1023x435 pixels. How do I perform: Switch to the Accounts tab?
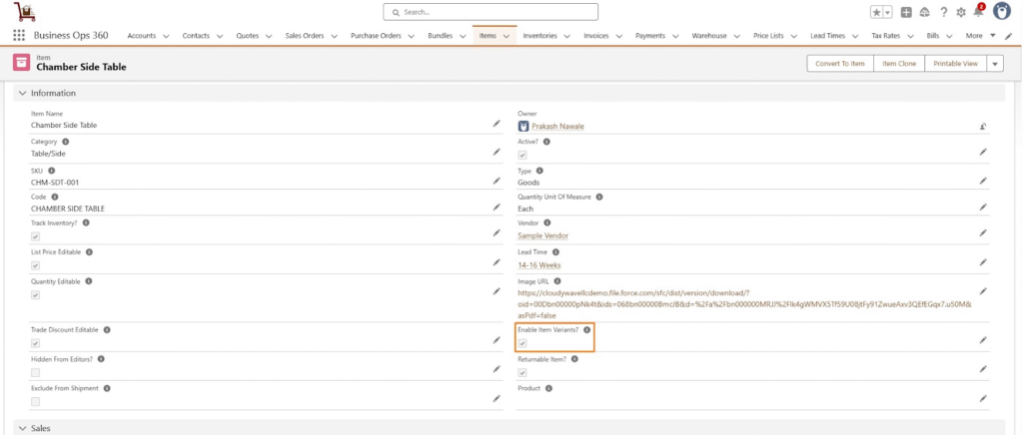pos(142,36)
